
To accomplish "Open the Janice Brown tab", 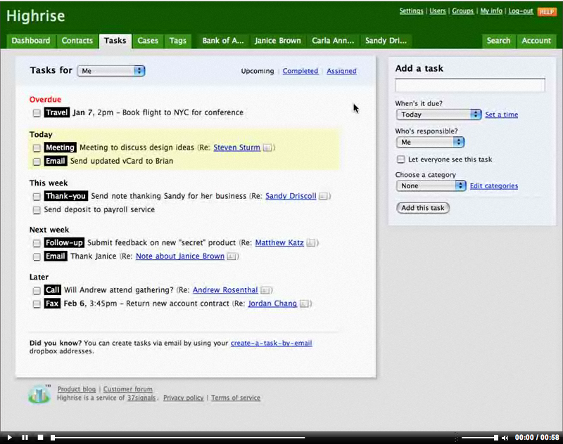I will [278, 41].
